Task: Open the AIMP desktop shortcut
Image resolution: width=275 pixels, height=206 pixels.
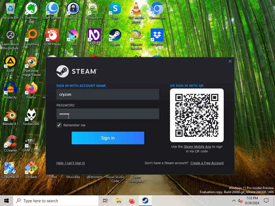Action: (x=10, y=64)
